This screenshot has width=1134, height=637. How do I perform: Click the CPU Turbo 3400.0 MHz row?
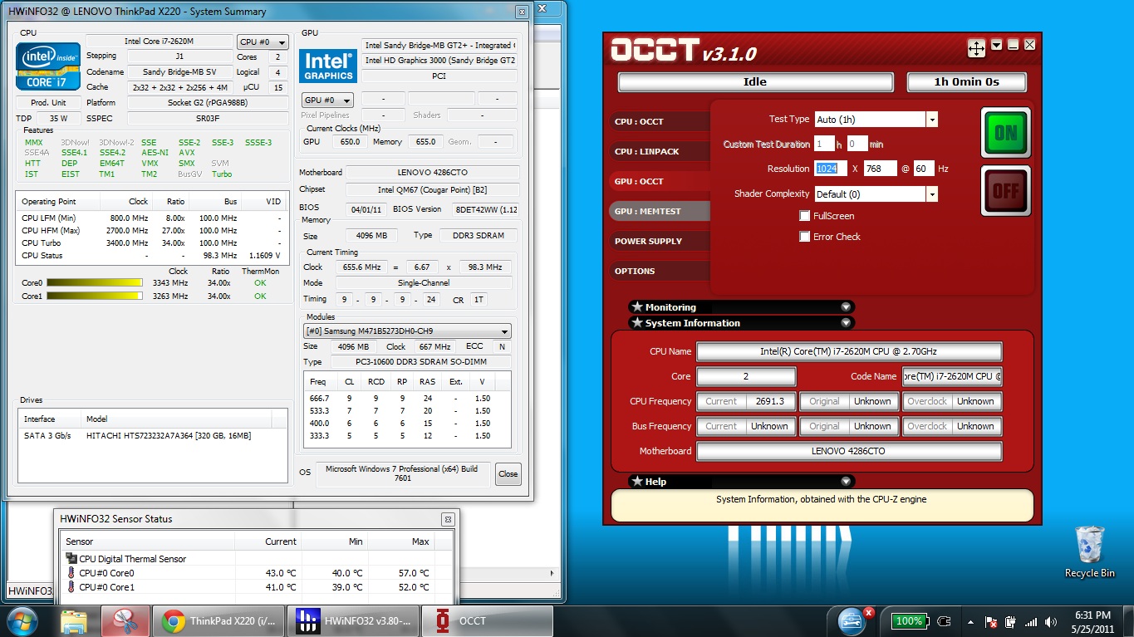pos(152,243)
